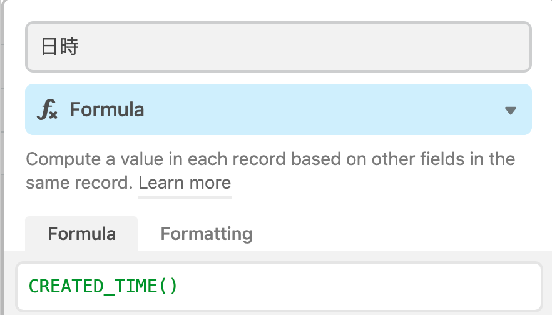Click the 日時 field name input
The image size is (552, 315).
[x=278, y=47]
